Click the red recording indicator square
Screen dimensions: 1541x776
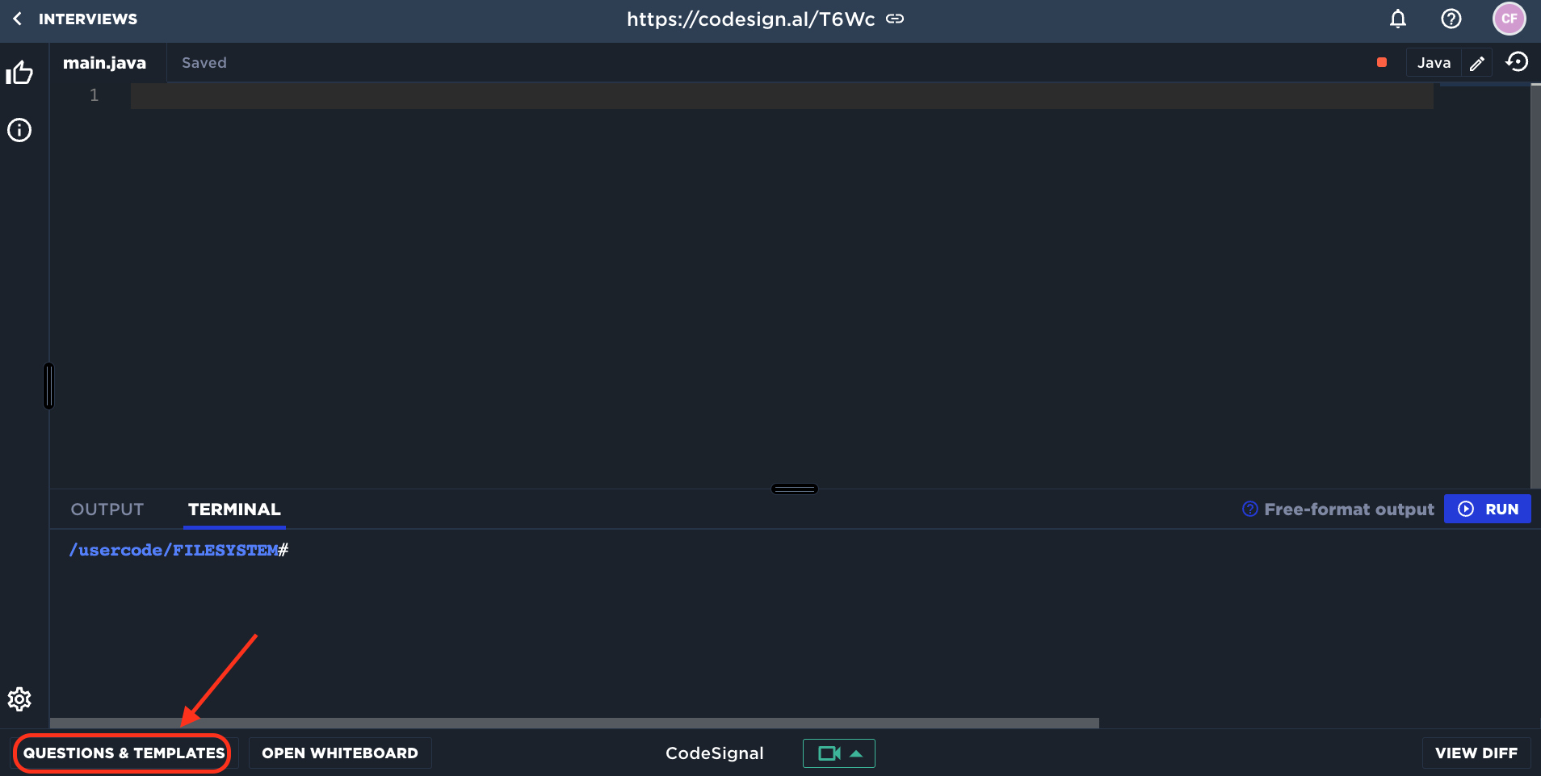1381,62
